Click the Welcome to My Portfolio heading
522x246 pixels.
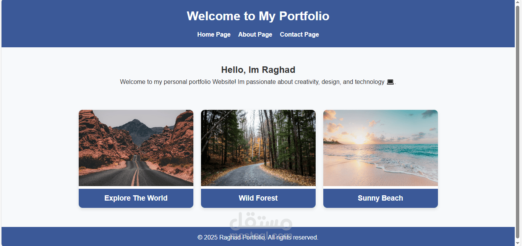click(258, 16)
